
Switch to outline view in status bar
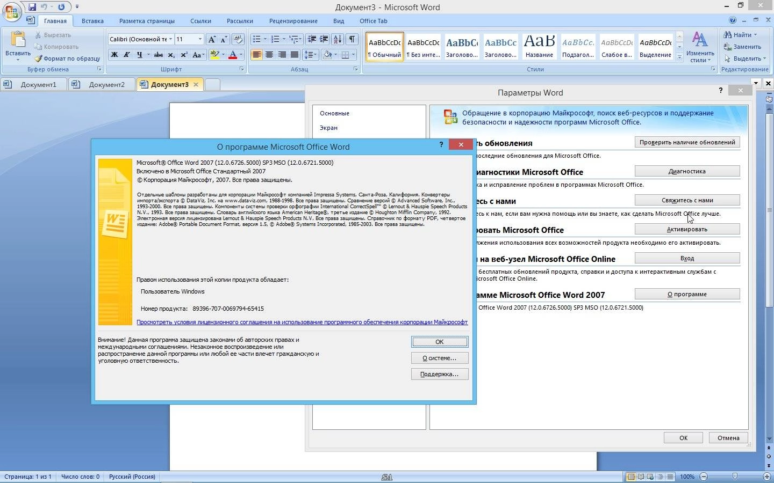(660, 477)
